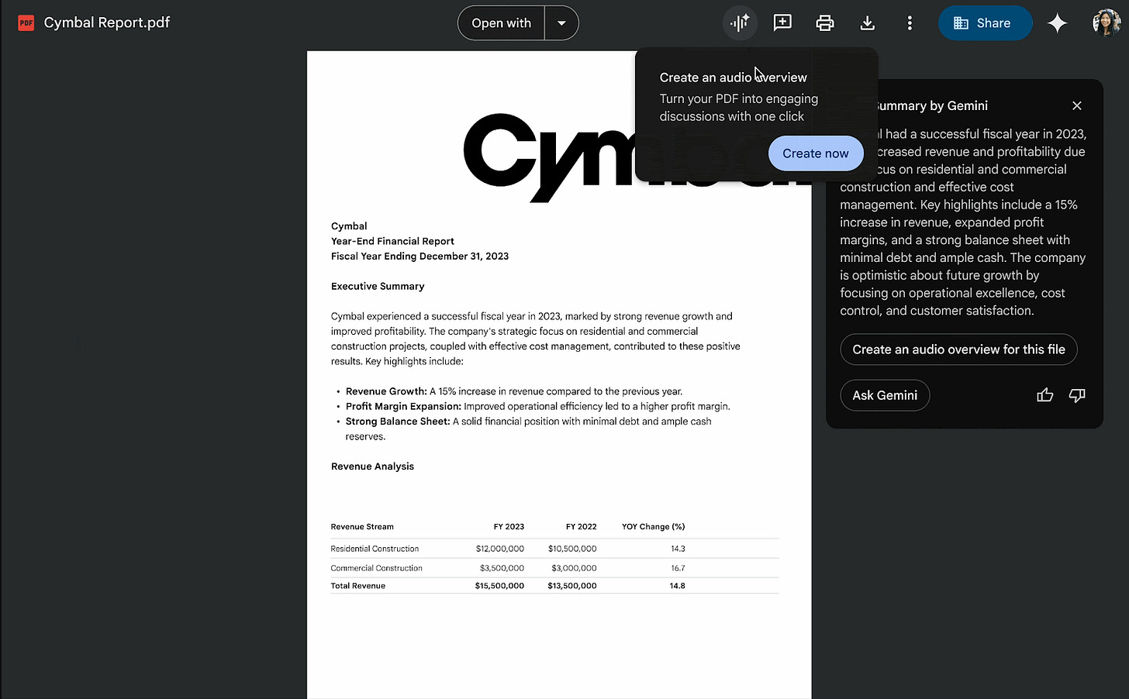Open the audio overview icon in toolbar
The width and height of the screenshot is (1129, 699).
740,23
